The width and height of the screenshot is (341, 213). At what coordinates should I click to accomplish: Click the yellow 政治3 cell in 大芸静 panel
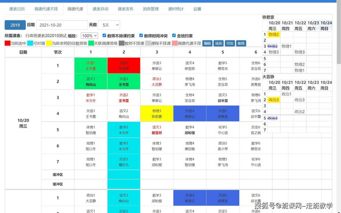pyautogui.click(x=273, y=100)
